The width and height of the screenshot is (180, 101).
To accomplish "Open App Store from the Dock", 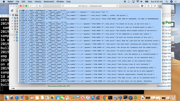I will [93, 98].
